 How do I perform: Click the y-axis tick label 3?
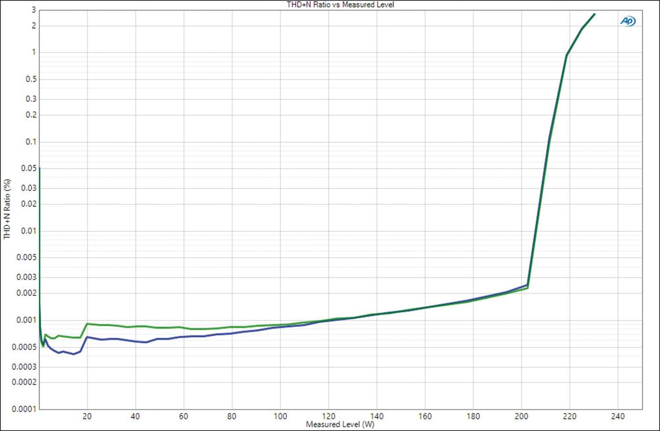pyautogui.click(x=34, y=10)
